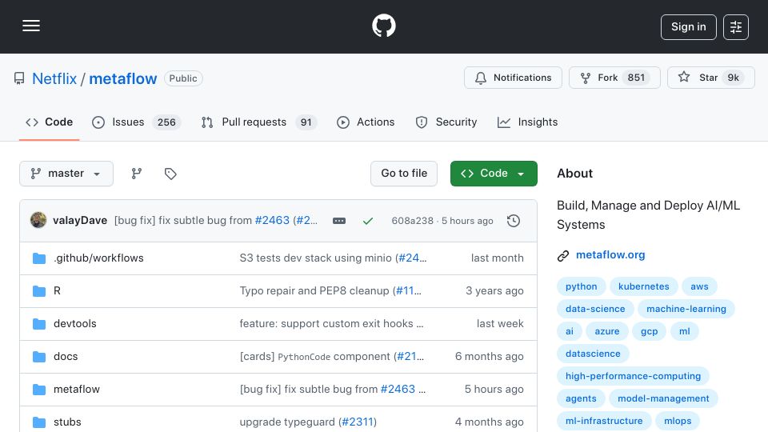Expand the green Code dropdown
The image size is (768, 432).
click(494, 174)
